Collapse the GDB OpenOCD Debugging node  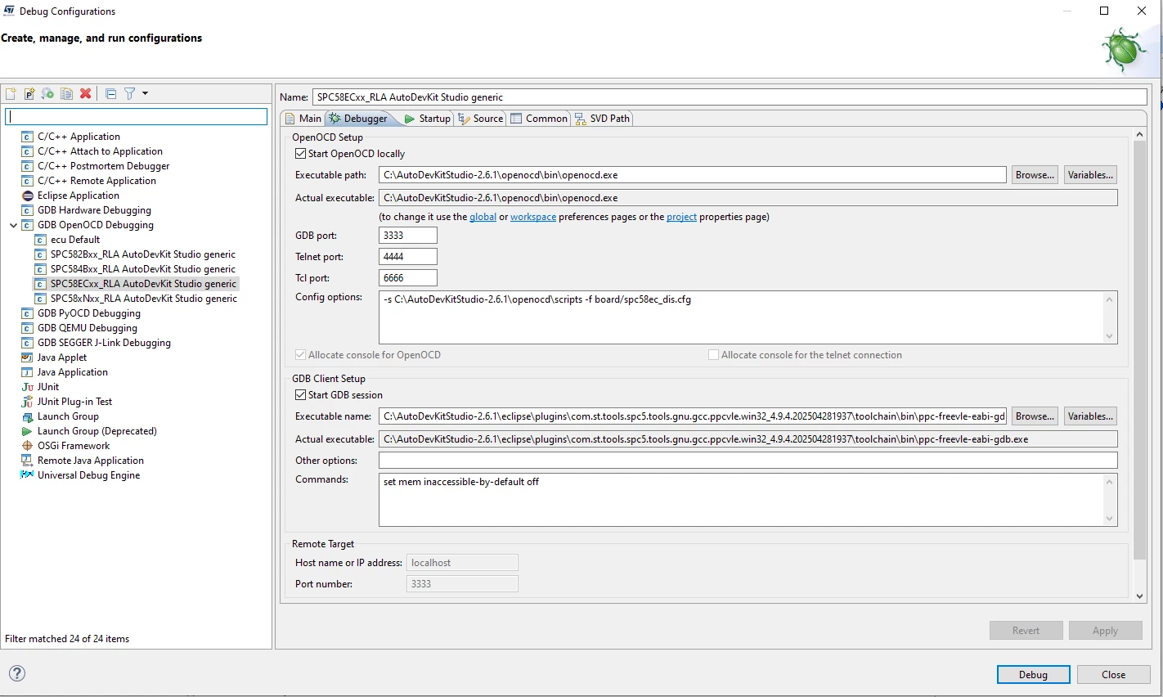[x=13, y=225]
